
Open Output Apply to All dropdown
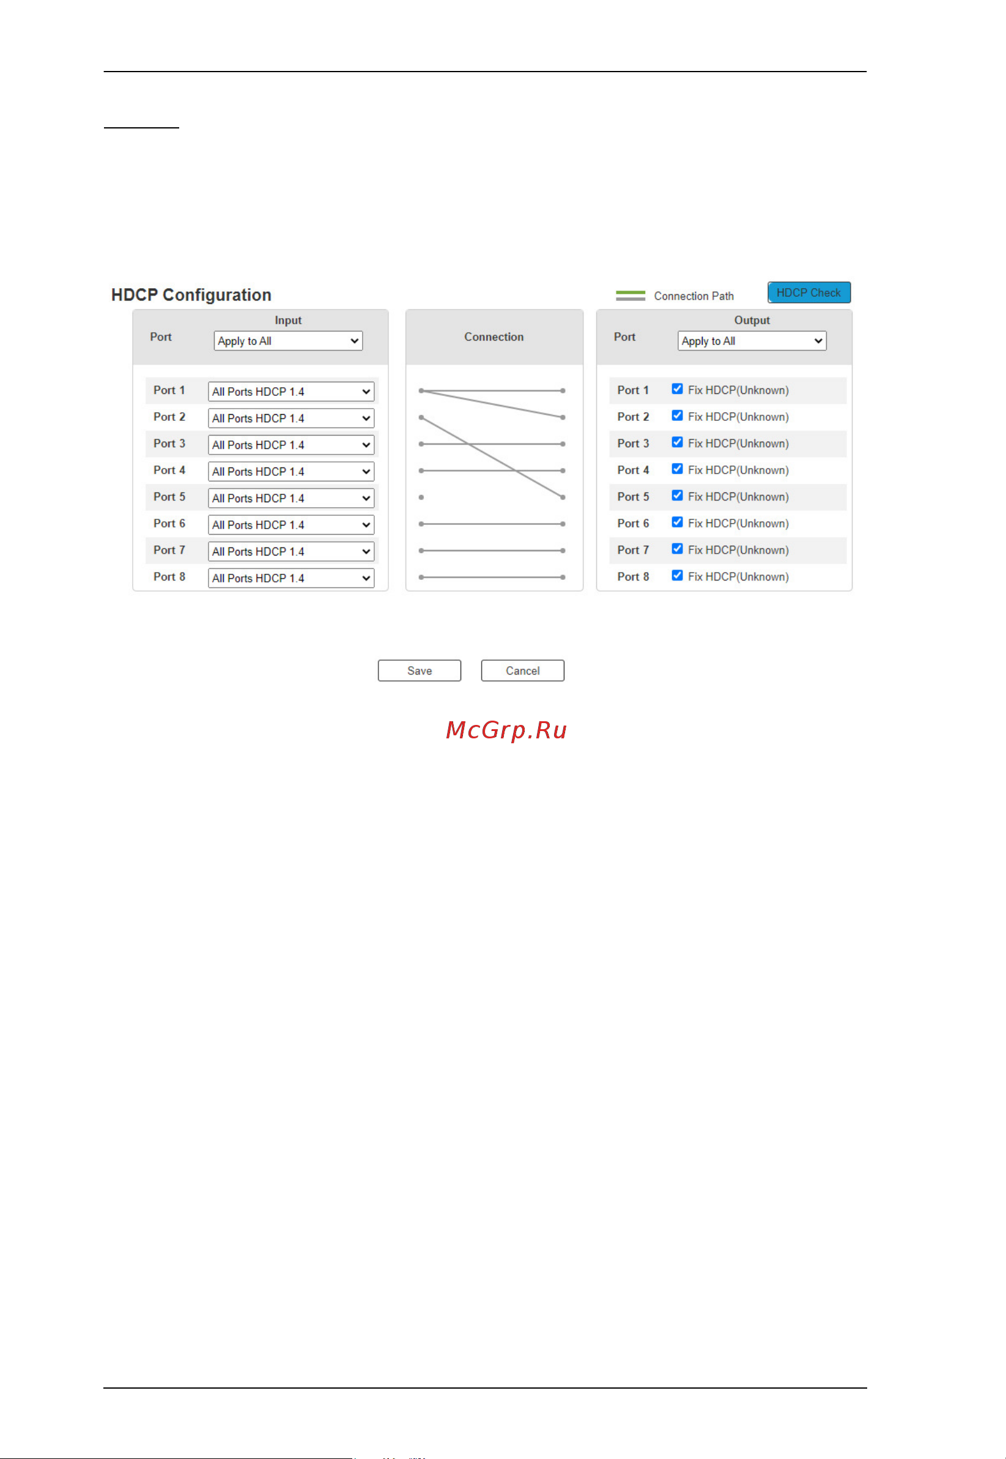tap(752, 341)
